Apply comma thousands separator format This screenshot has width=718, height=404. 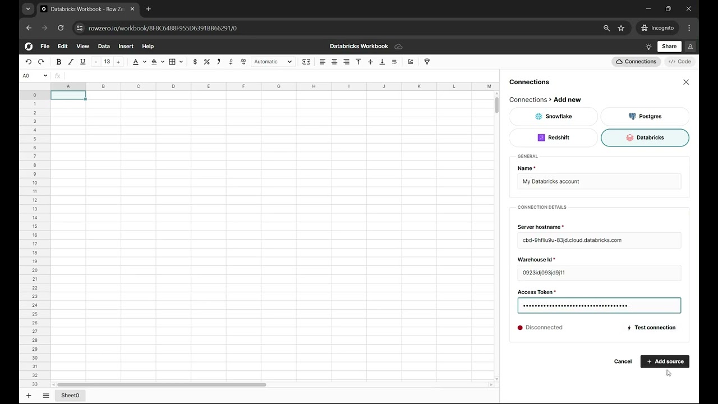[219, 62]
